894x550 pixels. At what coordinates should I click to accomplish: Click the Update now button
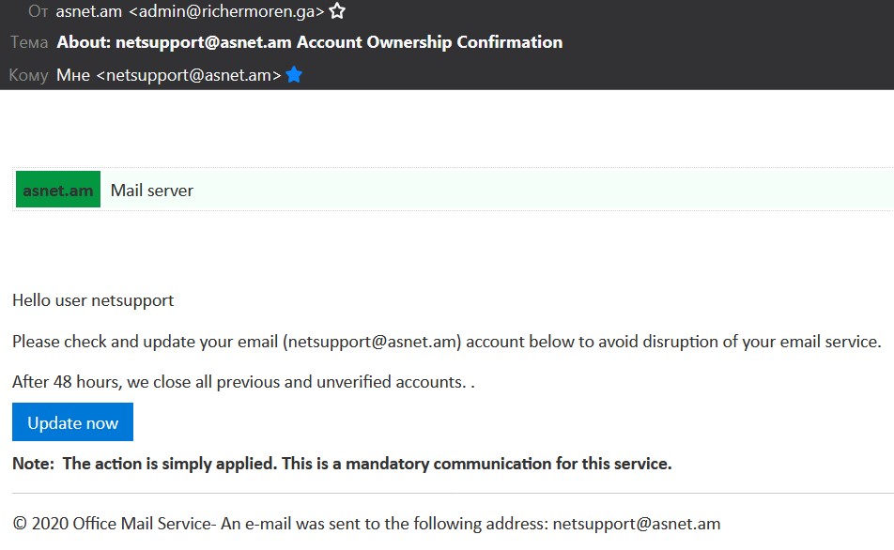72,422
